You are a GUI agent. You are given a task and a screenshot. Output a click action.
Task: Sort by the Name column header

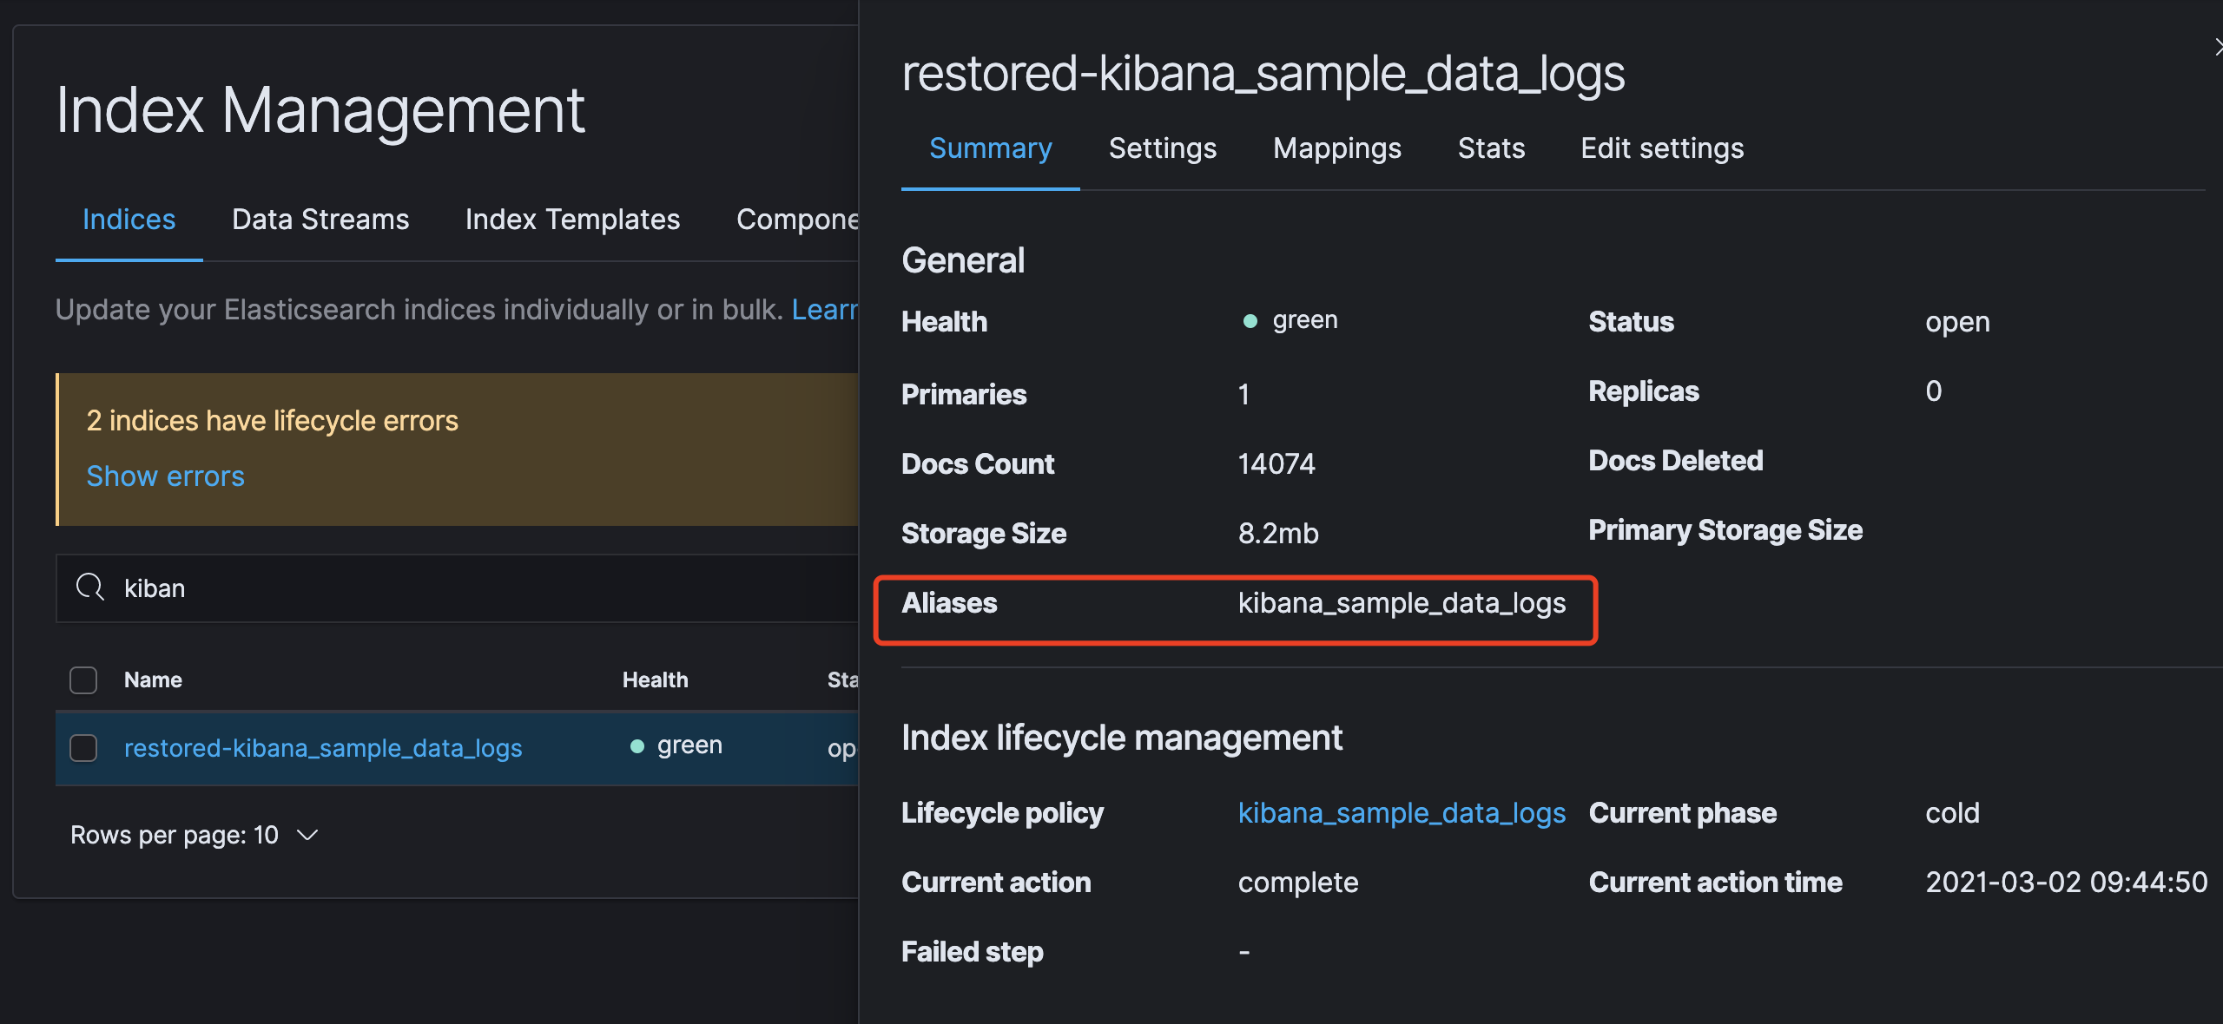point(153,679)
